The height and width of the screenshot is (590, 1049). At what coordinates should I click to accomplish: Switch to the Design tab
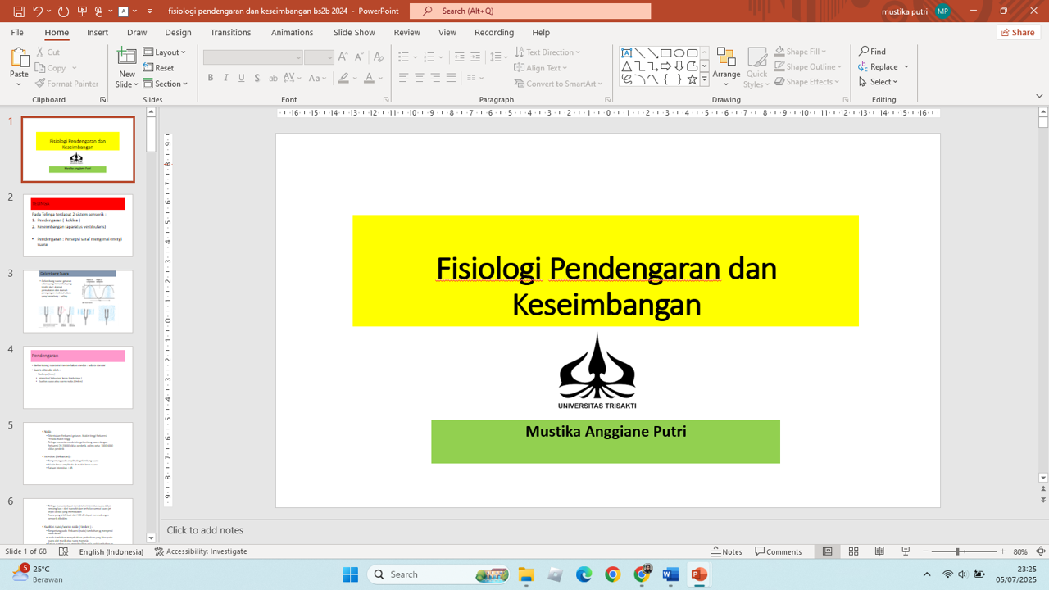point(178,33)
